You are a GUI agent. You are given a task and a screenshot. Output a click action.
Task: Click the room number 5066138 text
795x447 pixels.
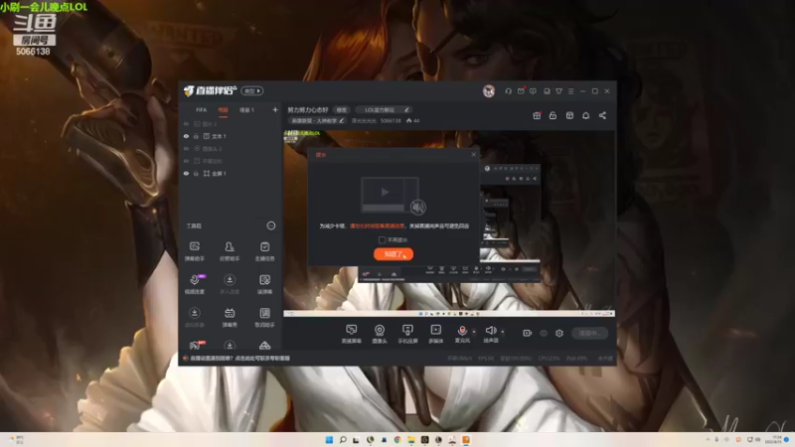click(x=391, y=120)
